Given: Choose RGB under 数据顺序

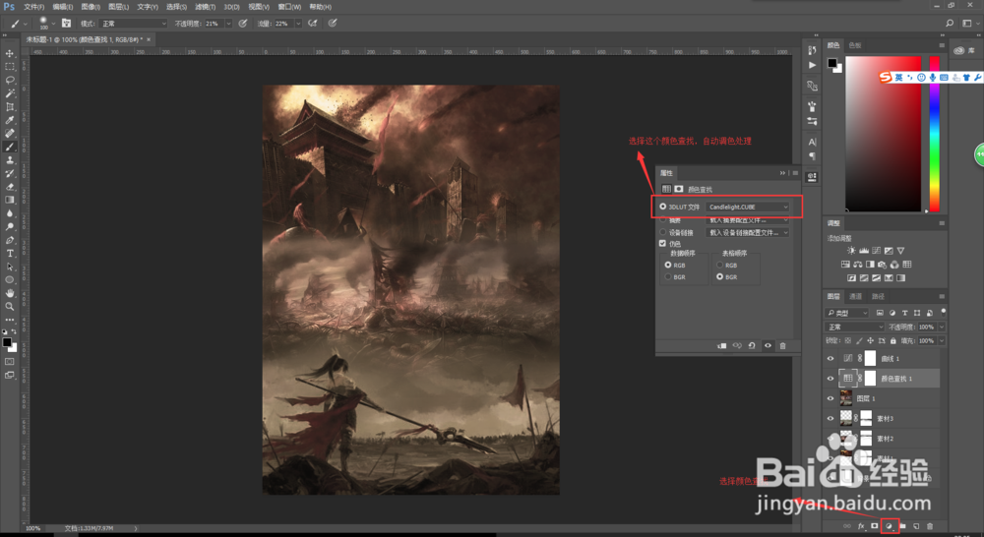Looking at the screenshot, I should pyautogui.click(x=668, y=265).
